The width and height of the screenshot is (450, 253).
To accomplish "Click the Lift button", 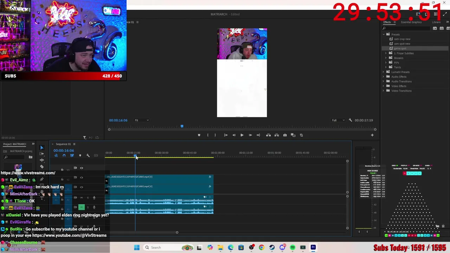I will [x=268, y=135].
